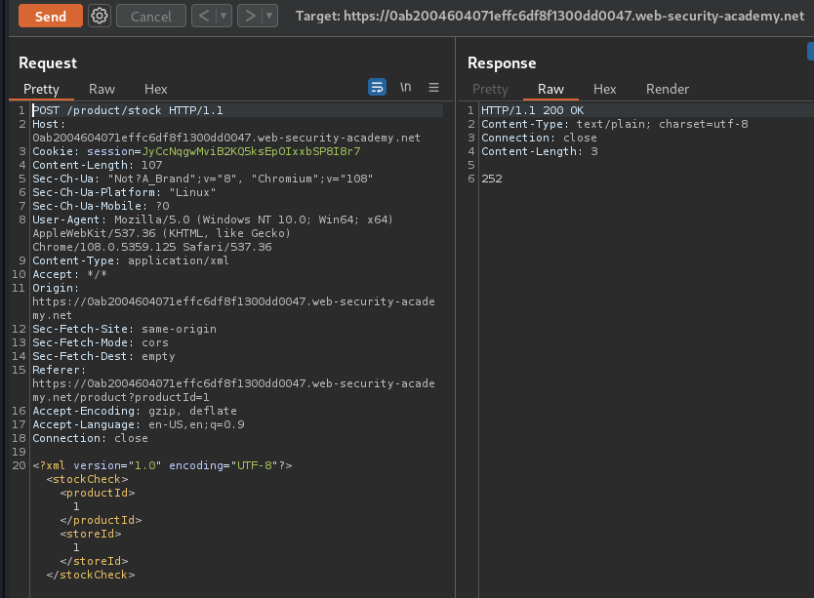Click the opening stockCheck tag
This screenshot has width=814, height=598.
tap(87, 479)
